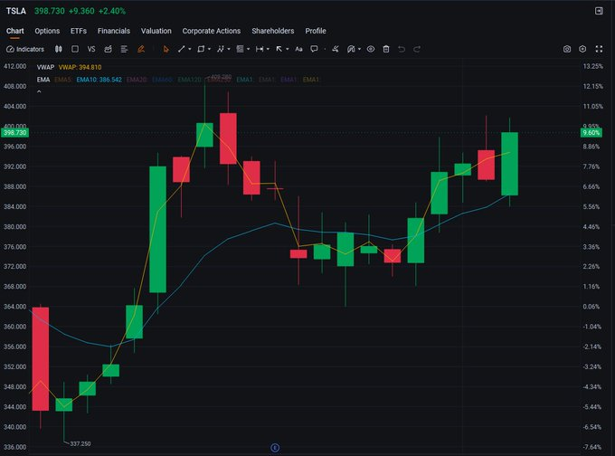Select the arrow marker tool
Image resolution: width=615 pixels, height=456 pixels.
(279, 49)
